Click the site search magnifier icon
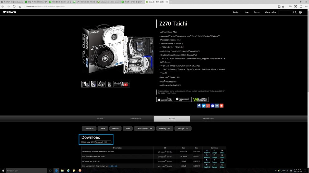Viewport: 309px width, 173px height. [295, 12]
